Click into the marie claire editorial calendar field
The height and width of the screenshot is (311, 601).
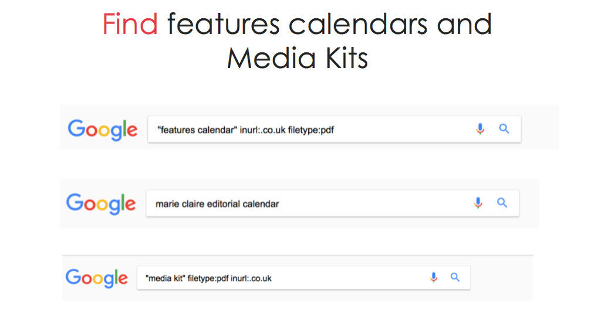(x=333, y=204)
